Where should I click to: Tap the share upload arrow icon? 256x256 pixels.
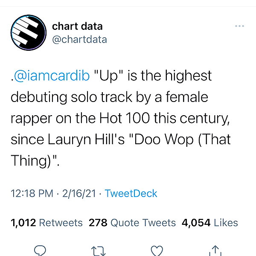pyautogui.click(x=215, y=250)
